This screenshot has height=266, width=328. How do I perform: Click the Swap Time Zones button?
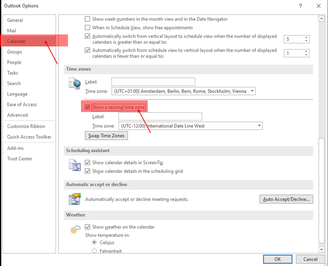pyautogui.click(x=106, y=135)
